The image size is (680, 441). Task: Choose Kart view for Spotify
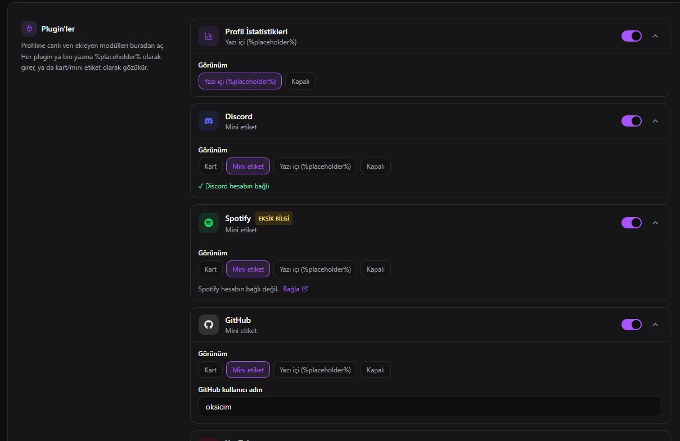click(210, 269)
